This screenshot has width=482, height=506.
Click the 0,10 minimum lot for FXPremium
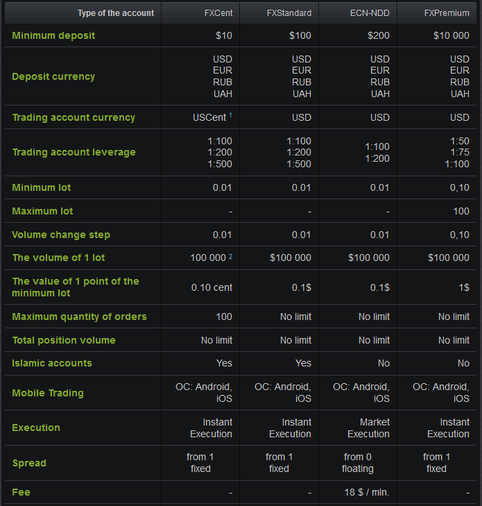[459, 187]
